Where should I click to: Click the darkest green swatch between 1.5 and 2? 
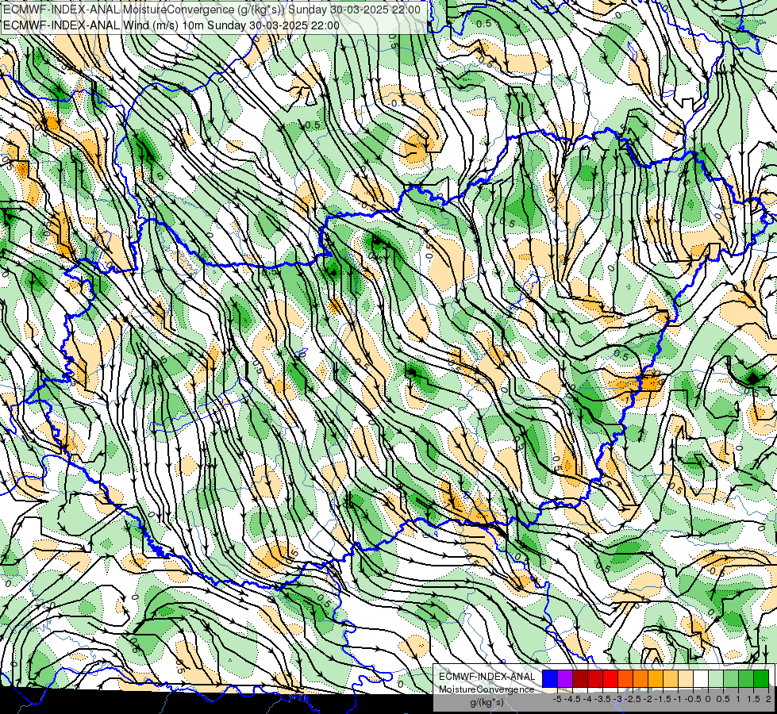coord(761,678)
